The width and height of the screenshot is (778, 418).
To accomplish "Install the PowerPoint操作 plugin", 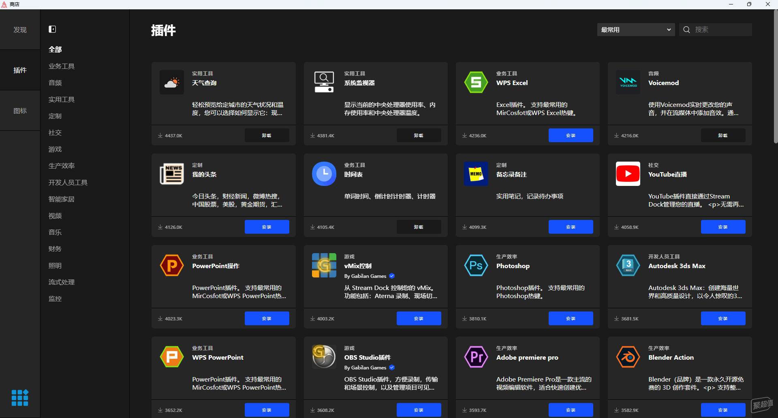I will tap(267, 318).
